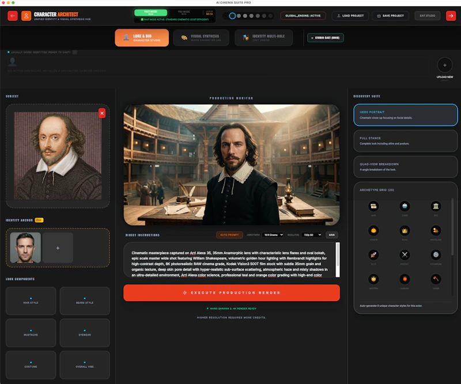Open the 16:9 Cinema aspect ratio dropdown
Image resolution: width=461 pixels, height=384 pixels.
point(273,235)
